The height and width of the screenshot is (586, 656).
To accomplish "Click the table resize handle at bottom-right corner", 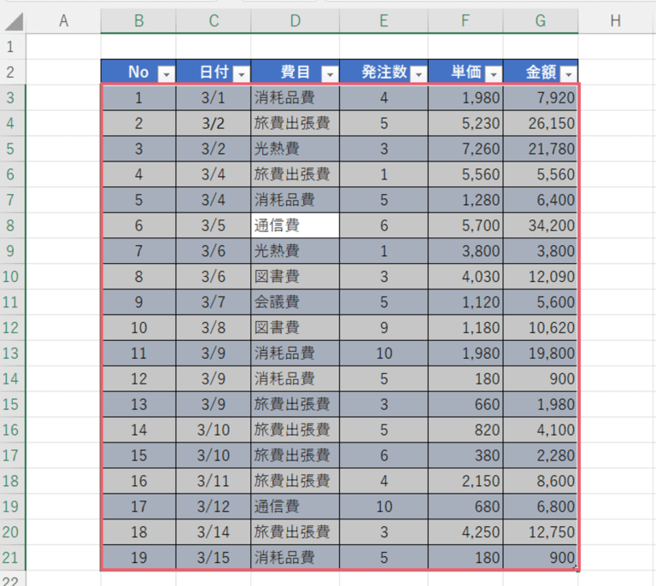I will 576,567.
